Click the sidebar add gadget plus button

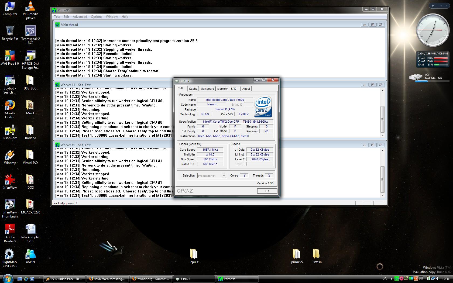[x=433, y=6]
